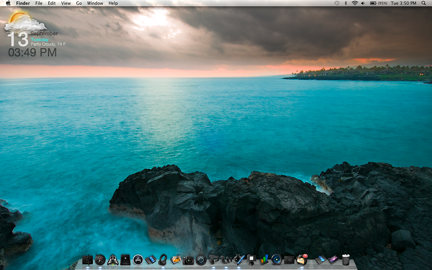
Task: Open the App Store dock icon
Action: pos(138,260)
